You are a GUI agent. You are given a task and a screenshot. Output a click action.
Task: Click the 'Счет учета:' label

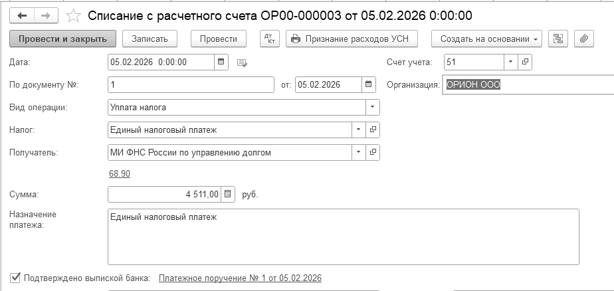[x=409, y=62]
